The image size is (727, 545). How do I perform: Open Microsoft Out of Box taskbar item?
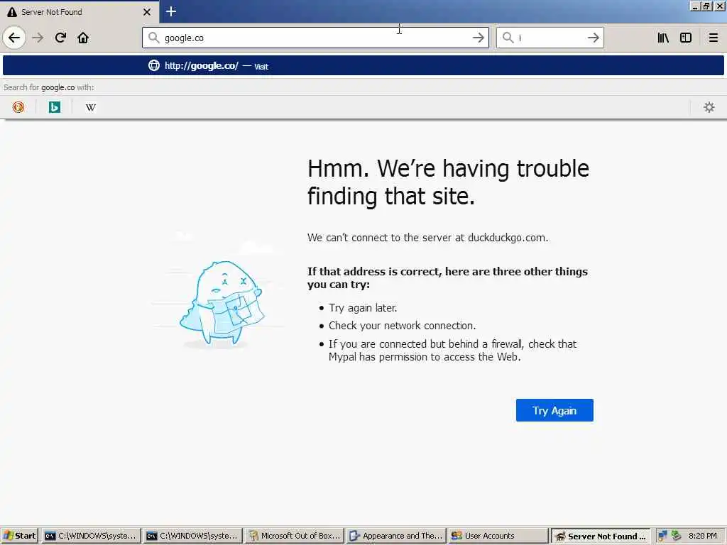click(294, 536)
